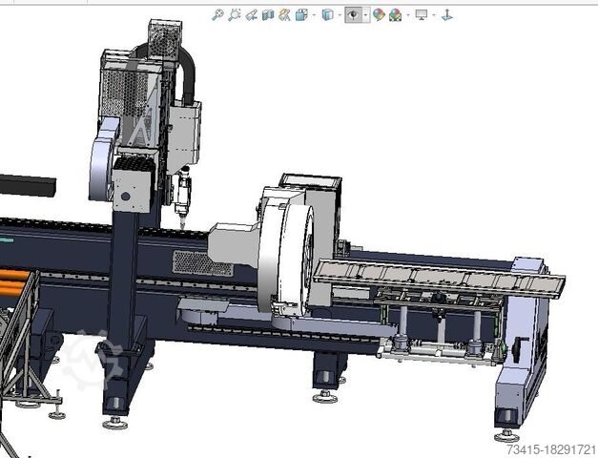Screen dimensions: 598x458
Task: Expand the Display Style dropdown arrow
Action: 339,14
